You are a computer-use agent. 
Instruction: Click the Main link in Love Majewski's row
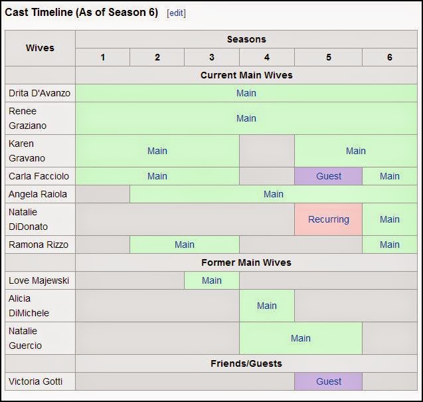(x=212, y=280)
